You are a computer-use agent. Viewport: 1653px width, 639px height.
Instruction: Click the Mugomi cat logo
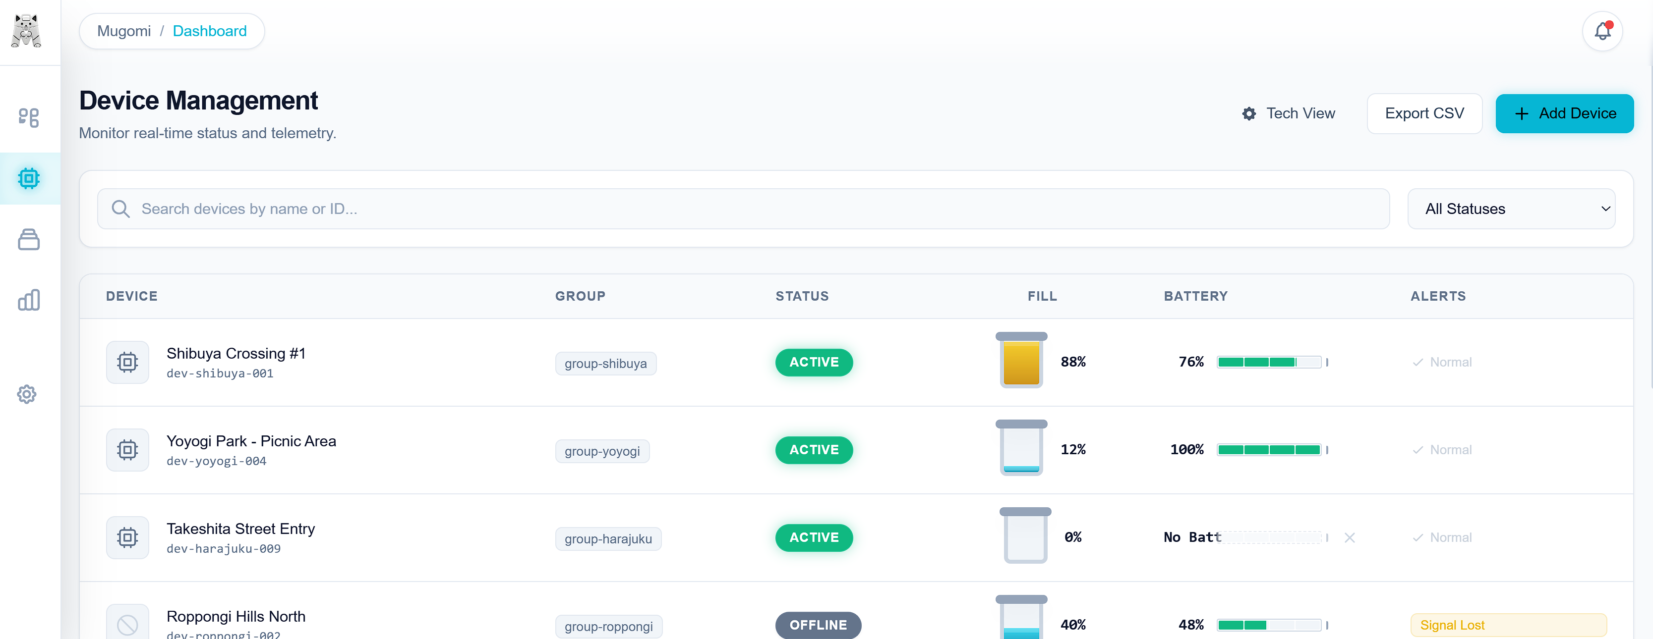[26, 31]
